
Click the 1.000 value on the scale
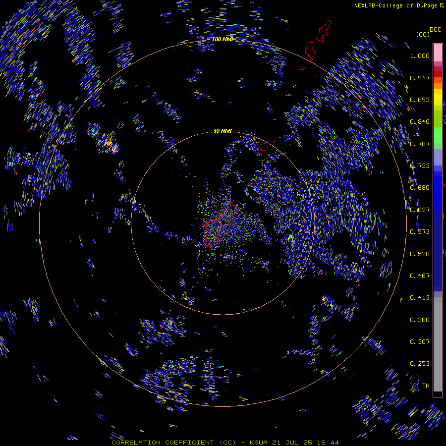tap(420, 56)
